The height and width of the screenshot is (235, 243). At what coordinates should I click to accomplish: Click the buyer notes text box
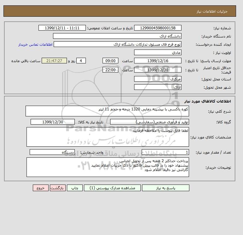point(108,167)
